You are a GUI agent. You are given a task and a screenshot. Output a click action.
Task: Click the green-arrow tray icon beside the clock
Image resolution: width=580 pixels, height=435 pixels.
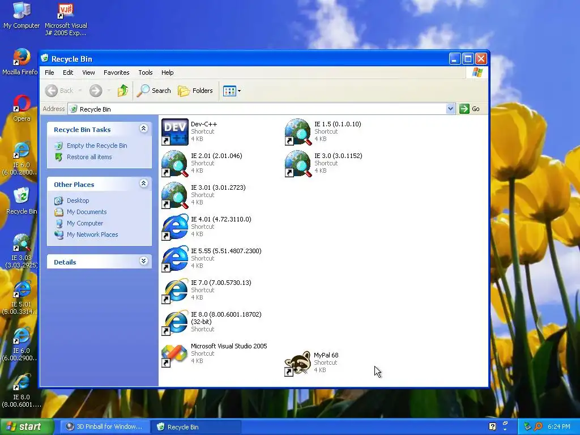pos(527,427)
